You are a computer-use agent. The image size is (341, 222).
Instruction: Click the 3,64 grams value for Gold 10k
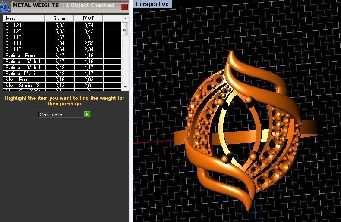point(60,49)
